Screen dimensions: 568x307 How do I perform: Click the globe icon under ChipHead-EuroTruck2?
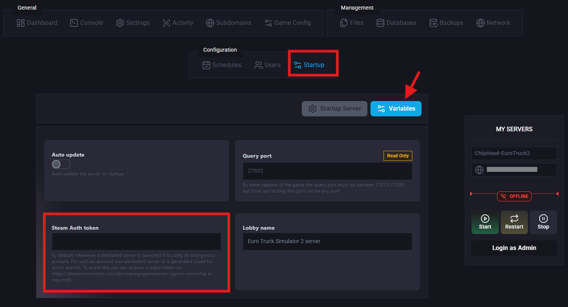point(479,170)
